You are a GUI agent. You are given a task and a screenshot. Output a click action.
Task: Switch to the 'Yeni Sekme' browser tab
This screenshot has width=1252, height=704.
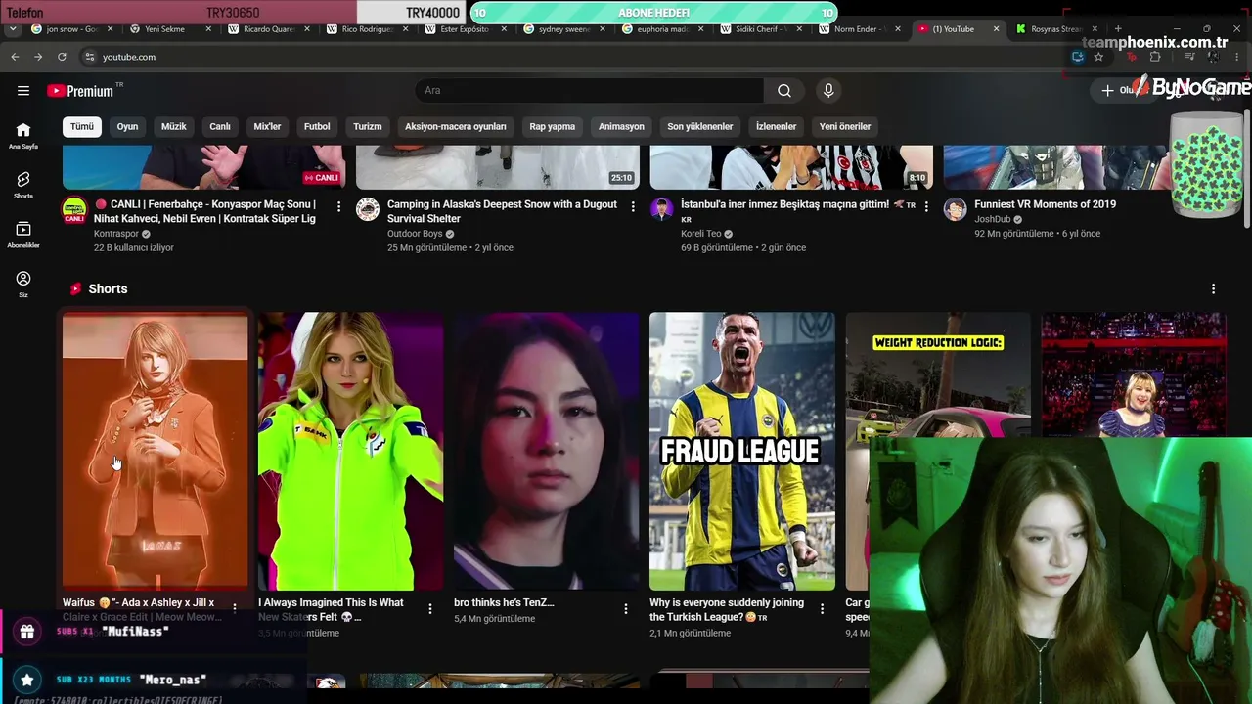pos(171,29)
